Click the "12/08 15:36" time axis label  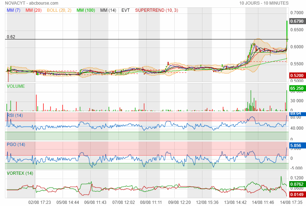207,202
